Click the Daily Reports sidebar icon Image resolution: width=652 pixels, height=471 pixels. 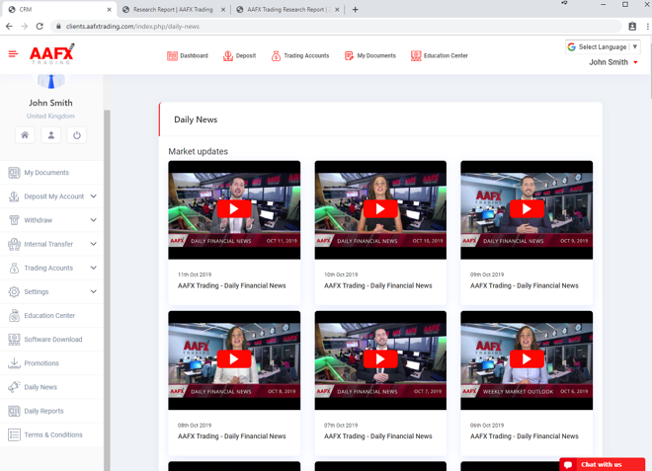14,411
